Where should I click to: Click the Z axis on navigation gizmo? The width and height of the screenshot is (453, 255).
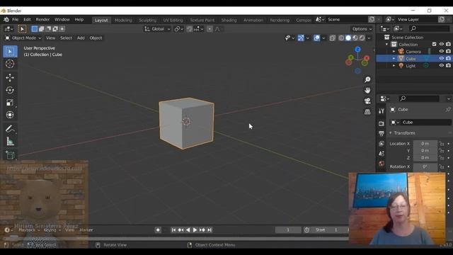pos(357,50)
